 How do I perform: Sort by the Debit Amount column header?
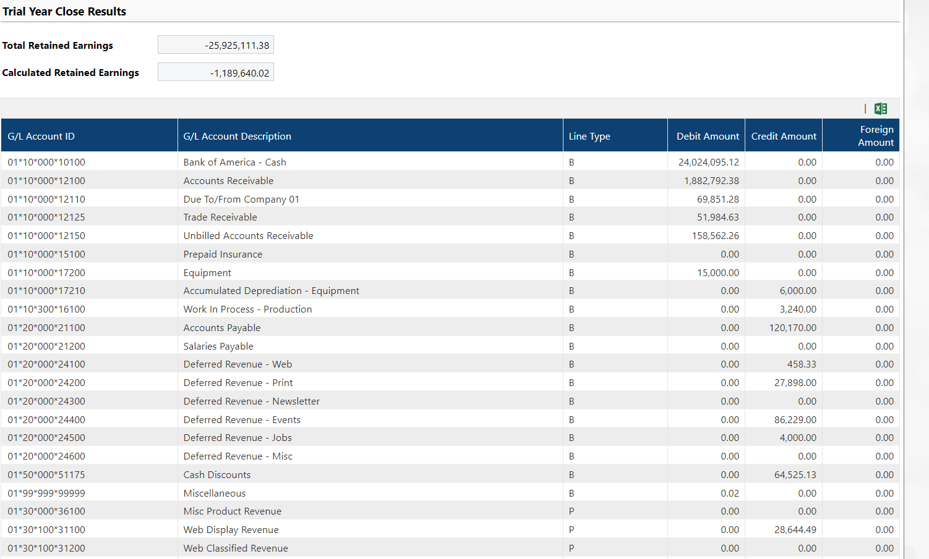[707, 136]
